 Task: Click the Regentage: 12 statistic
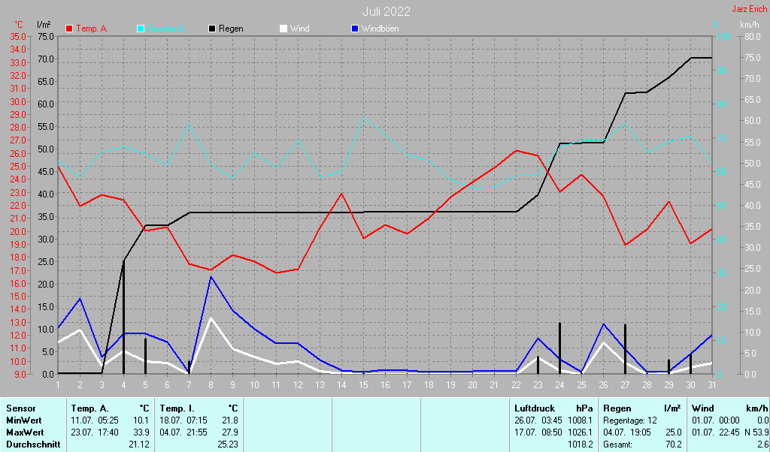(630, 420)
